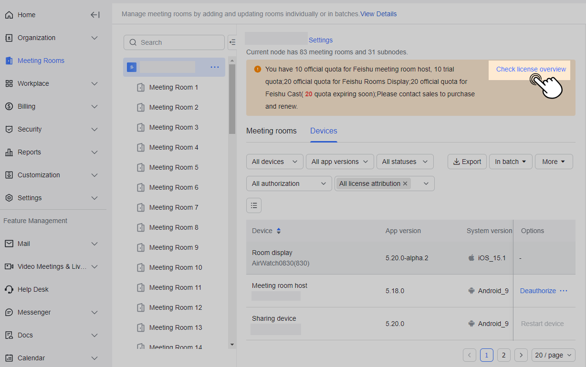
Task: Open the In batch dropdown
Action: click(510, 162)
